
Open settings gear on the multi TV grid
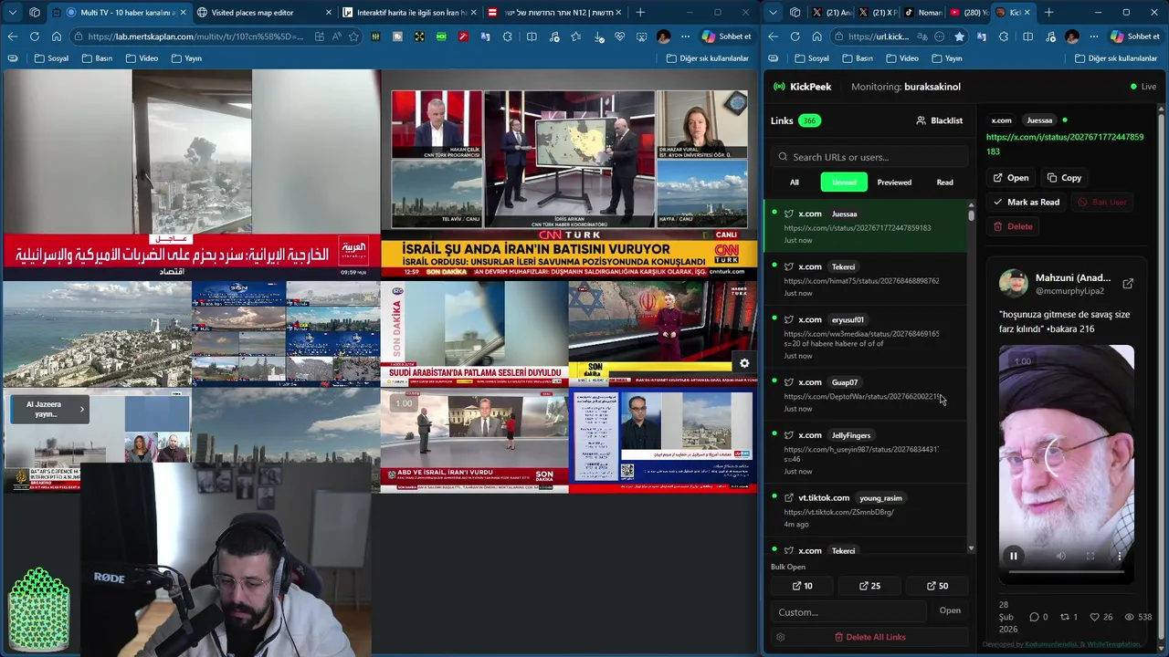tap(744, 363)
